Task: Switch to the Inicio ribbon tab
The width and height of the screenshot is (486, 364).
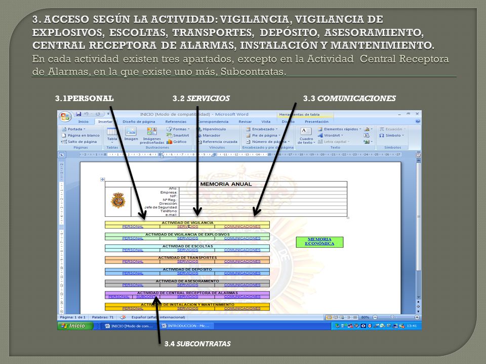Action: coord(84,122)
